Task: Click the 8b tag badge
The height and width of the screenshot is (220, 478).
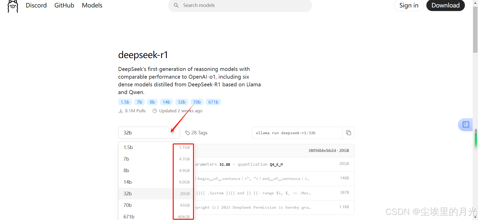Action: click(152, 102)
